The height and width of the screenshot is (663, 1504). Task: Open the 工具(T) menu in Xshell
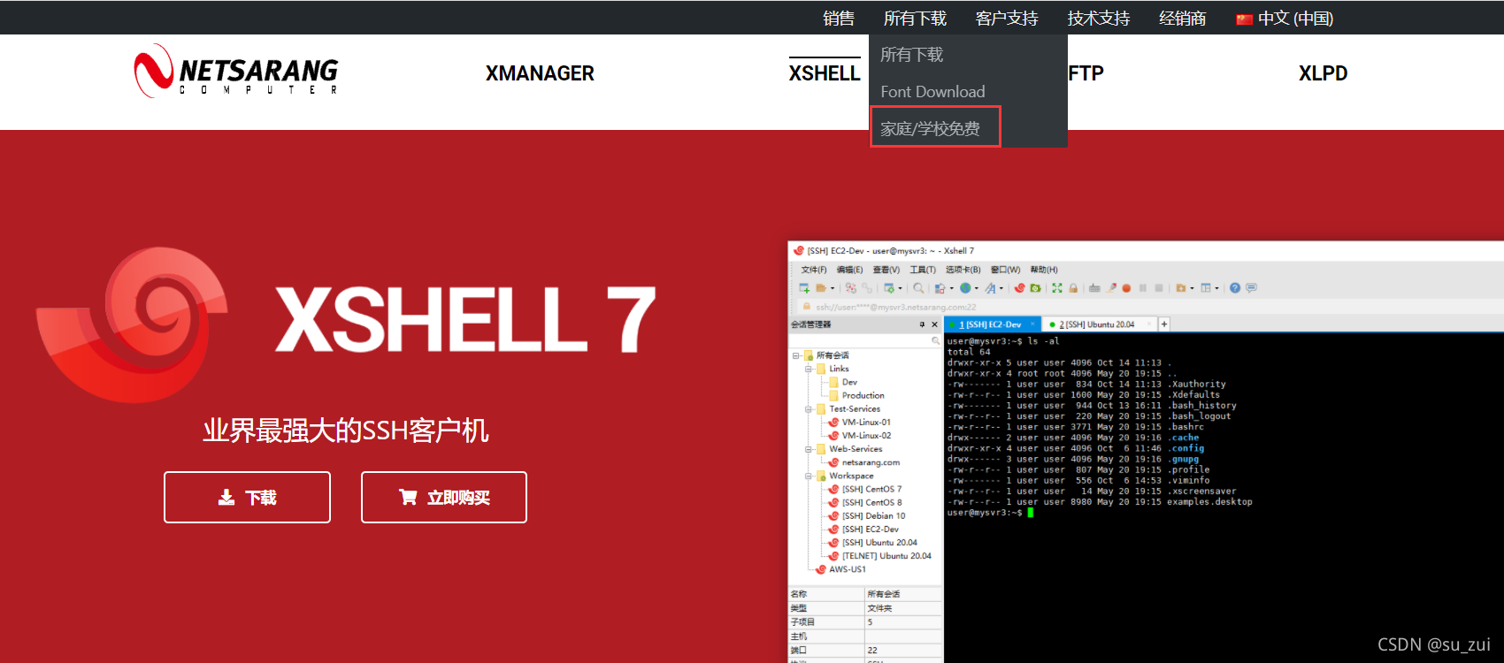coord(923,270)
